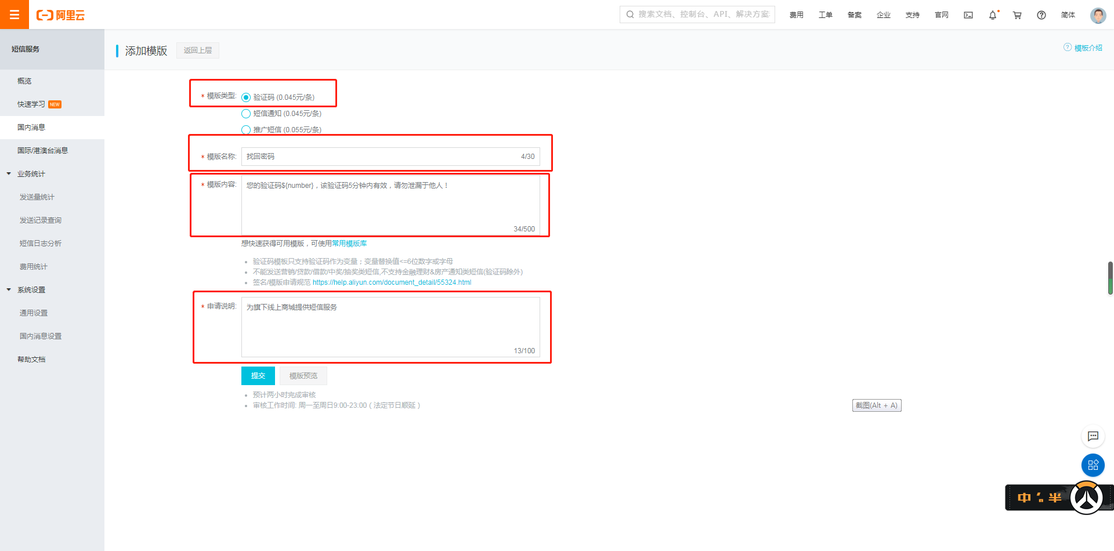1114x551 pixels.
Task: Select 验证码 template type
Action: click(x=246, y=97)
